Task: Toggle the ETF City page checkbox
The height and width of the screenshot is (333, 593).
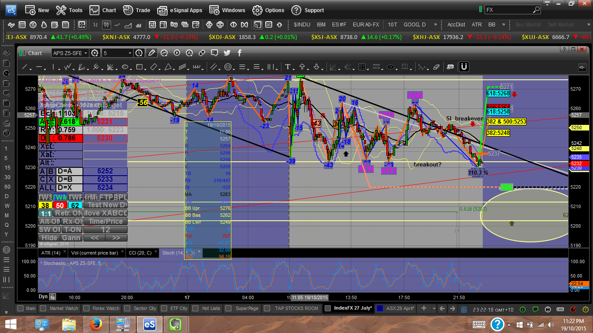Action: (163, 308)
